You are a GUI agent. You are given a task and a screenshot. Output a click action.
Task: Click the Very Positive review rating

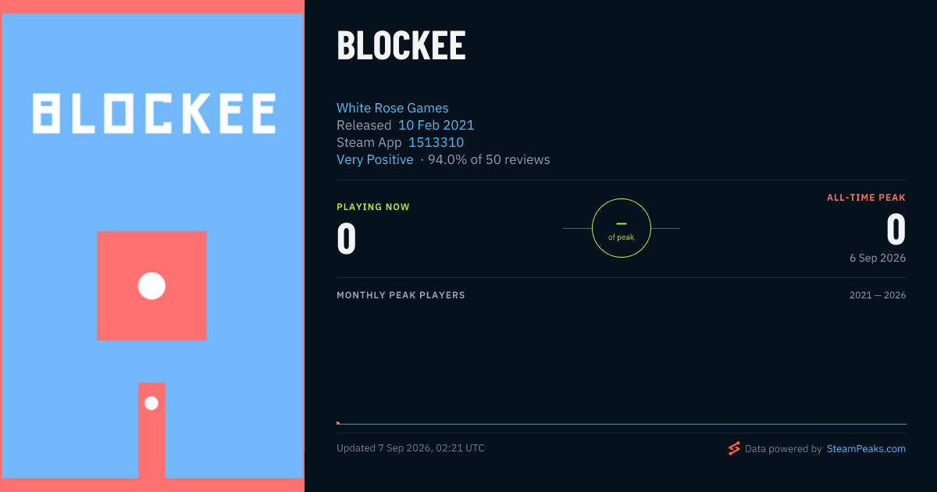click(375, 159)
